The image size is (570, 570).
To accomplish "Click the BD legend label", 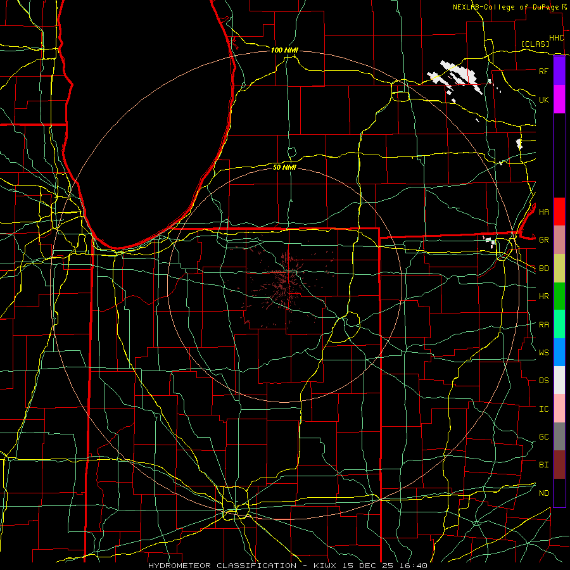I will 543,269.
